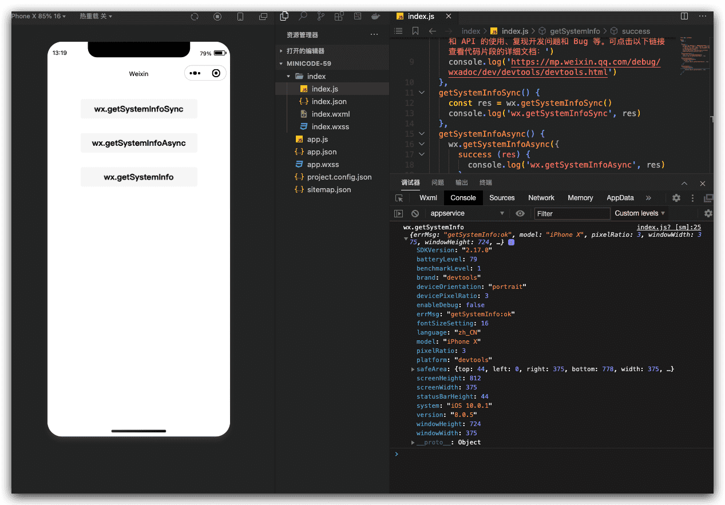Screen dimensions: 725x505
Task: Click the Docker whale icon
Action: click(x=376, y=16)
